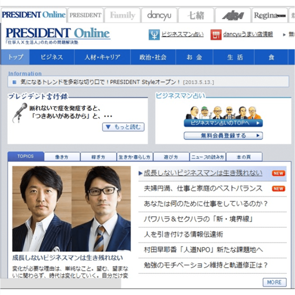Click the businessmen cartoon illustration
Image resolution: width=295 pixels, height=295 pixels.
(x=223, y=113)
